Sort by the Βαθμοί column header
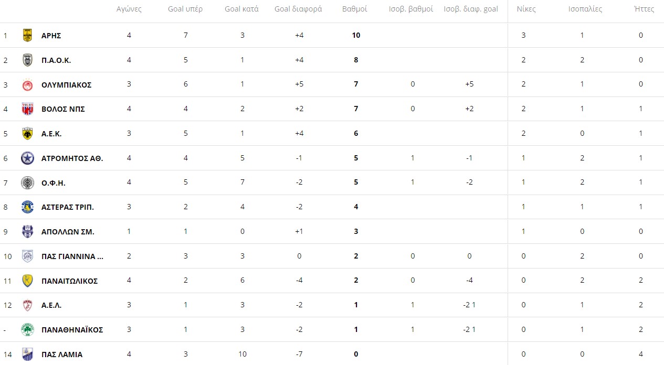664x365 pixels. click(x=355, y=9)
